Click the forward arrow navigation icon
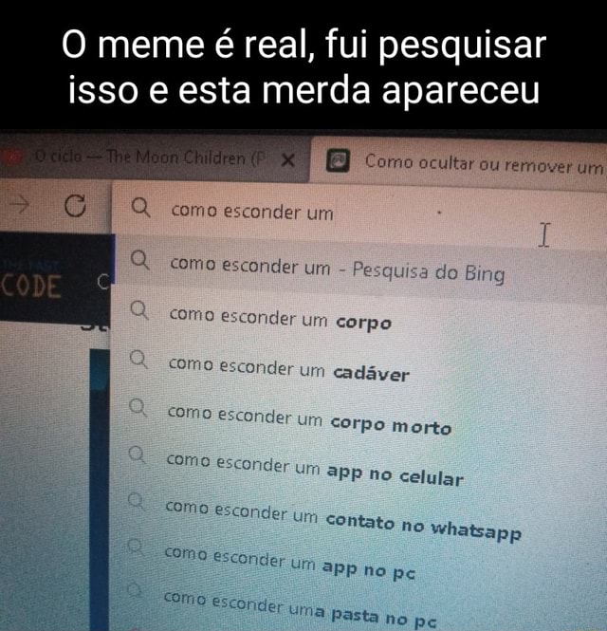 coord(19,204)
